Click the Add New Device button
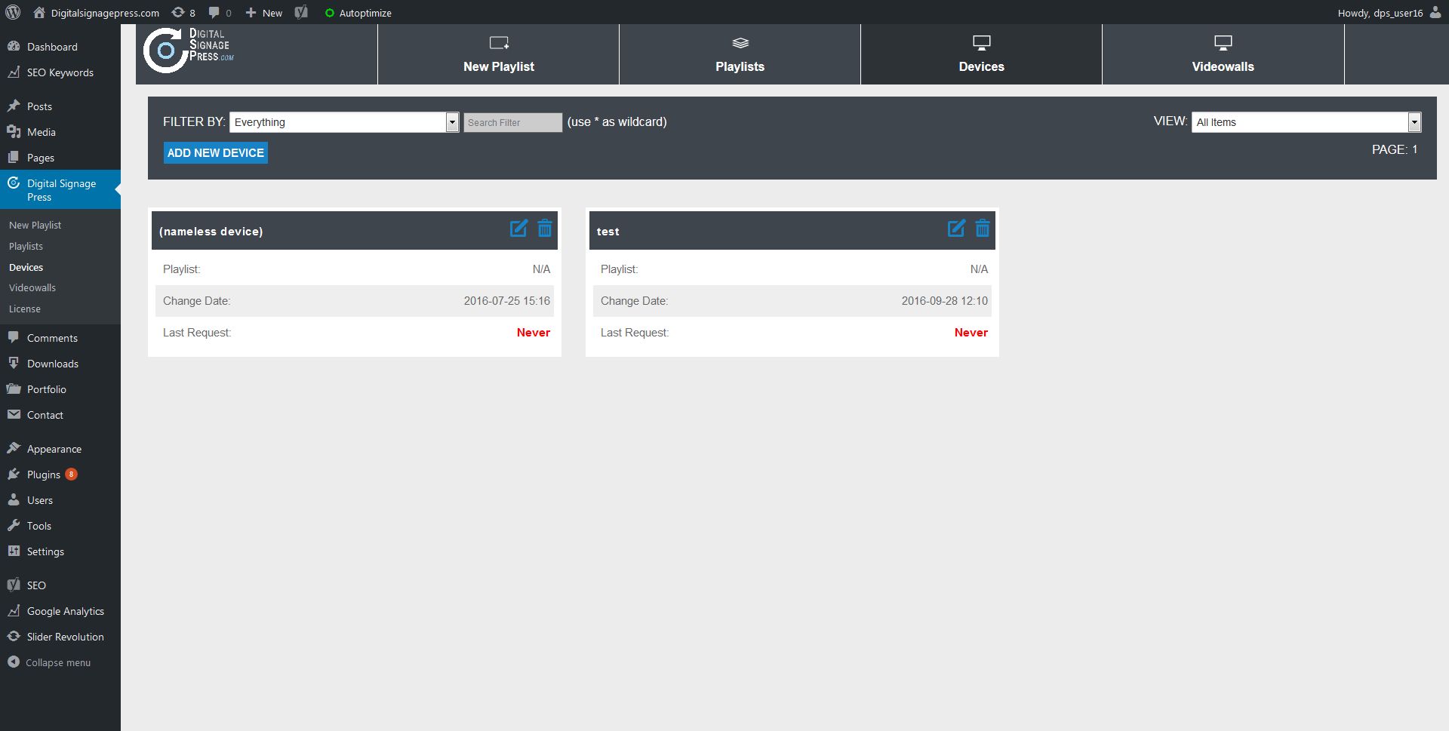Image resolution: width=1449 pixels, height=731 pixels. [x=216, y=153]
